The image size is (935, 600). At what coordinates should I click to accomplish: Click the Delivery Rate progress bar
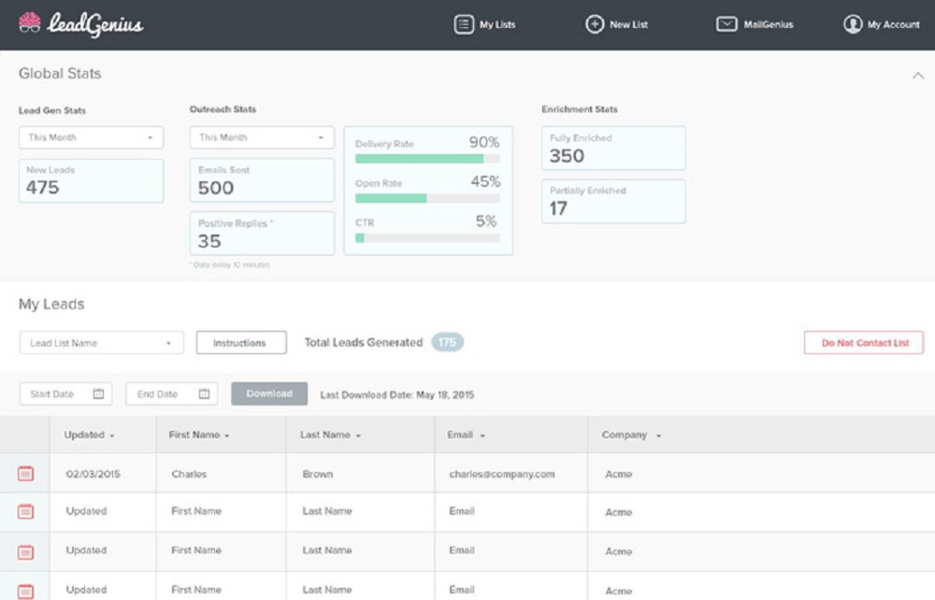click(x=427, y=159)
